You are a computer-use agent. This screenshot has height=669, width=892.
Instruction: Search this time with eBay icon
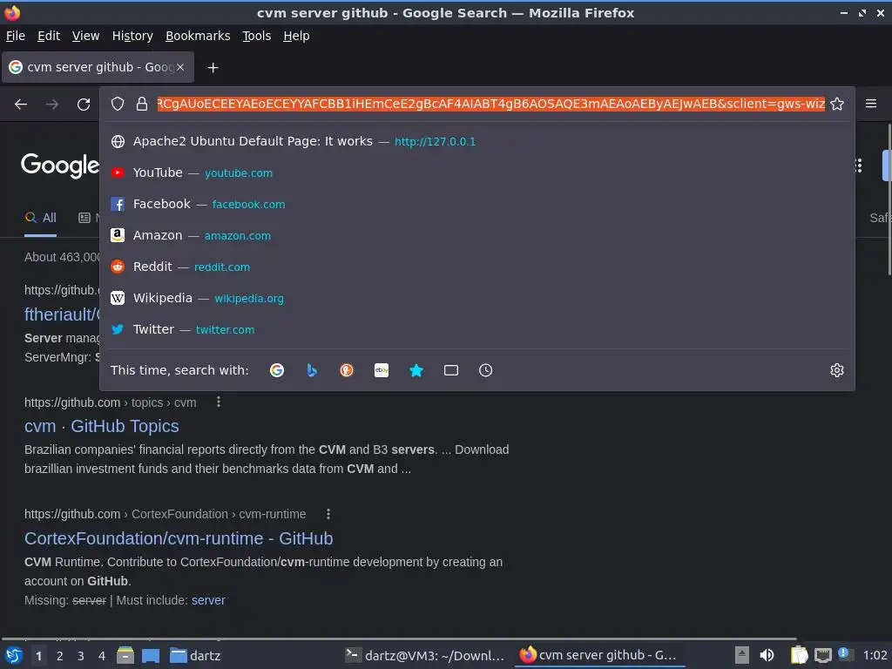pos(382,370)
